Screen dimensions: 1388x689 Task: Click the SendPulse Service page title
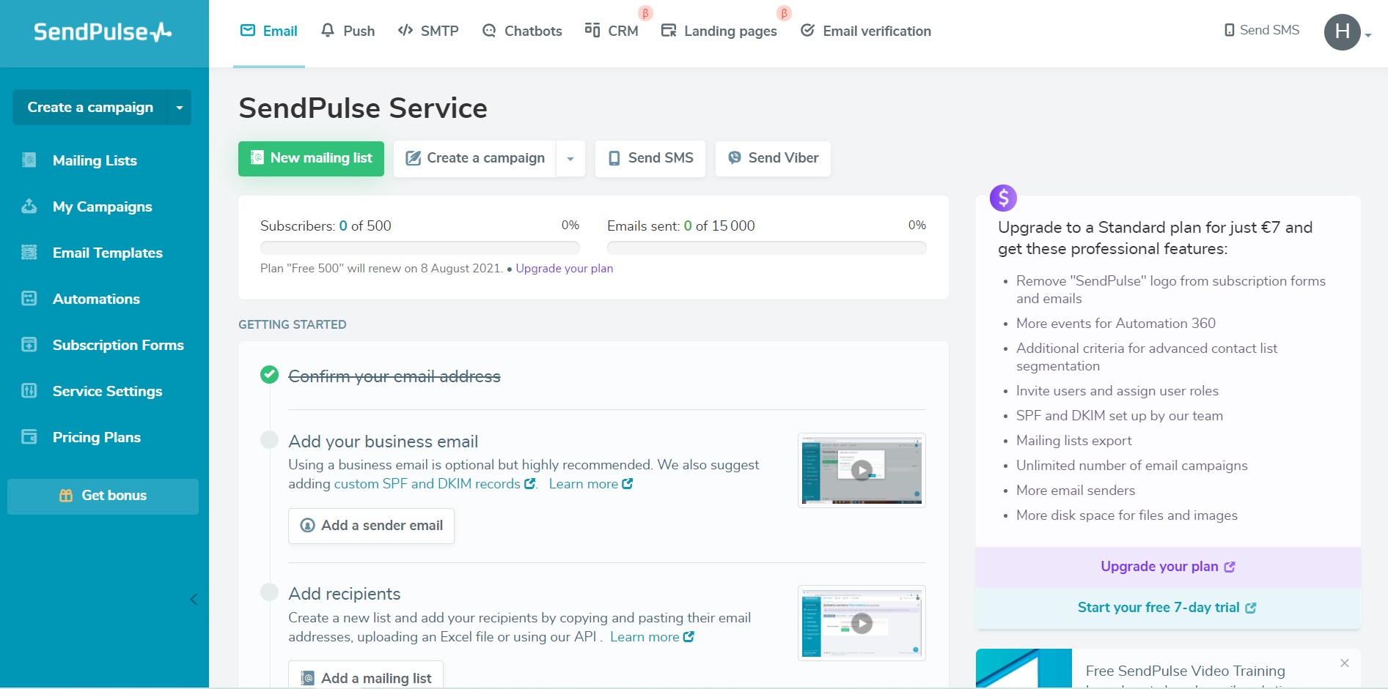[x=363, y=108]
